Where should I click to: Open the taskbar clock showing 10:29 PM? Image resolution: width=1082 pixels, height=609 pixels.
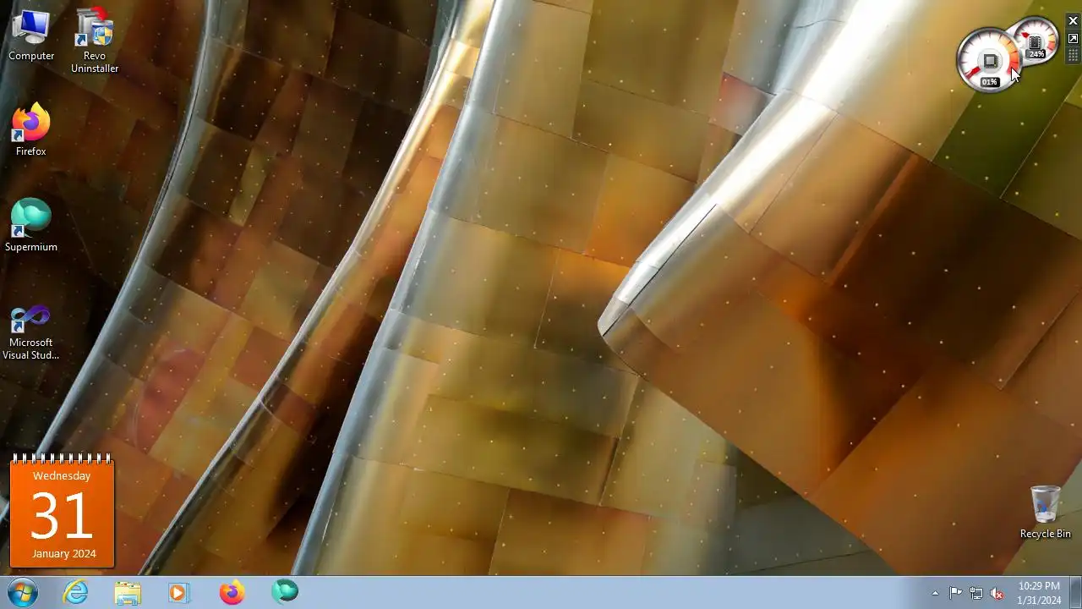click(x=1039, y=593)
